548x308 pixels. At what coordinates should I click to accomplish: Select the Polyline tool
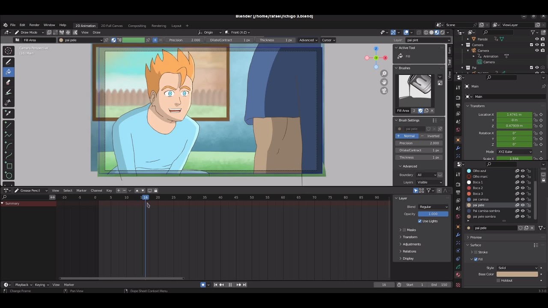point(9,135)
